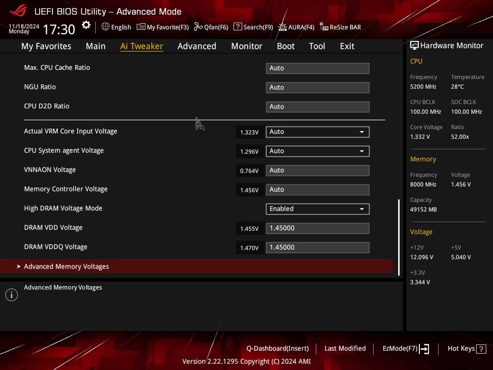493x370 pixels.
Task: Click the 1.455V DRAM VDD reading
Action: click(249, 228)
